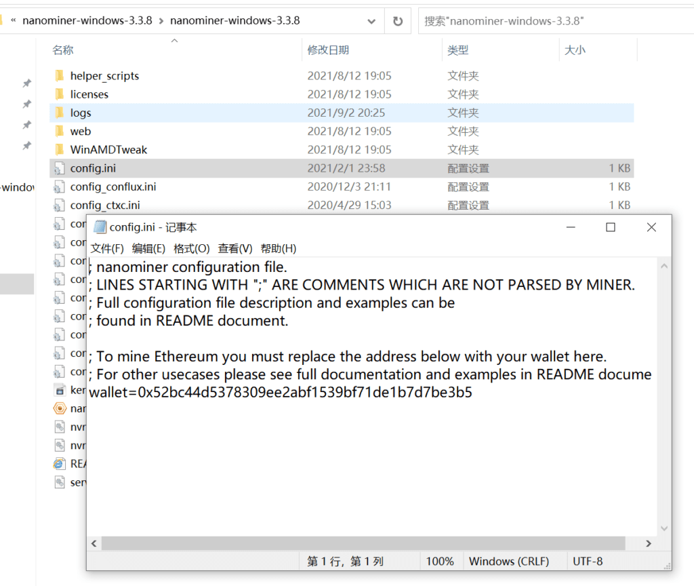The height and width of the screenshot is (586, 694).
Task: Sort files by 名称 column header
Action: point(63,50)
